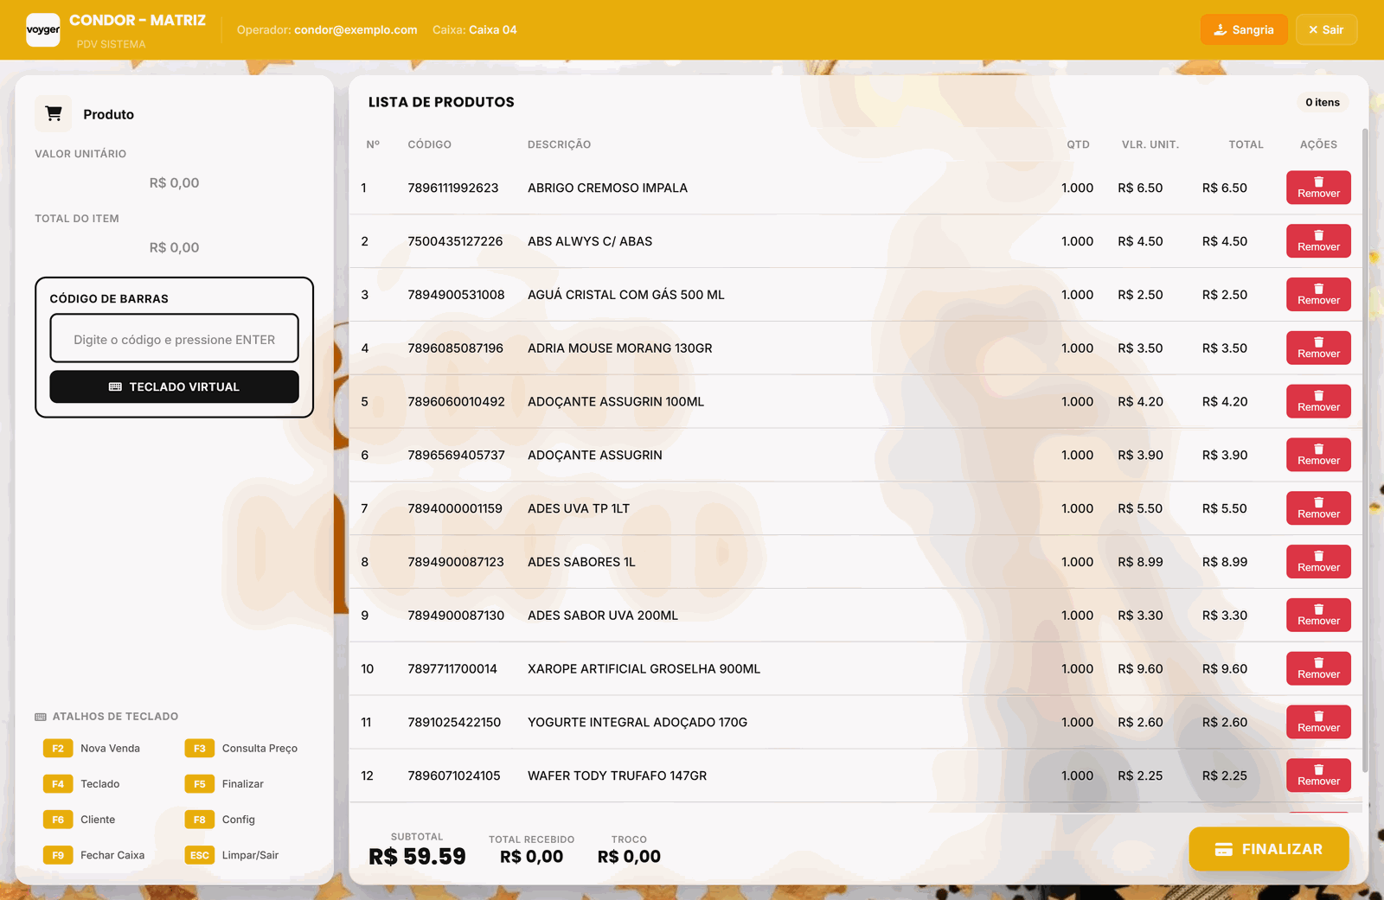Click the Consulta Preço shortcut label
The width and height of the screenshot is (1384, 900).
click(259, 749)
